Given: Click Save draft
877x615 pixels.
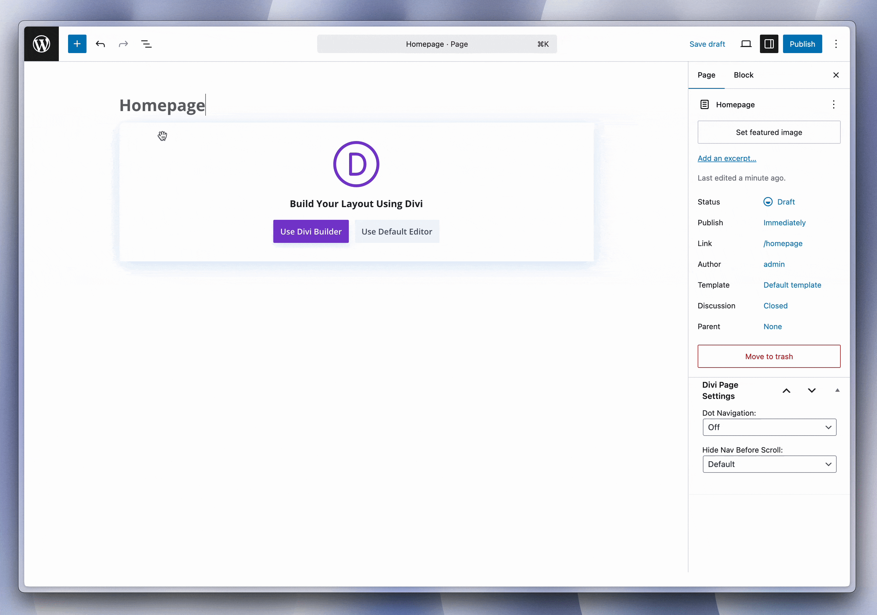Looking at the screenshot, I should pyautogui.click(x=707, y=44).
